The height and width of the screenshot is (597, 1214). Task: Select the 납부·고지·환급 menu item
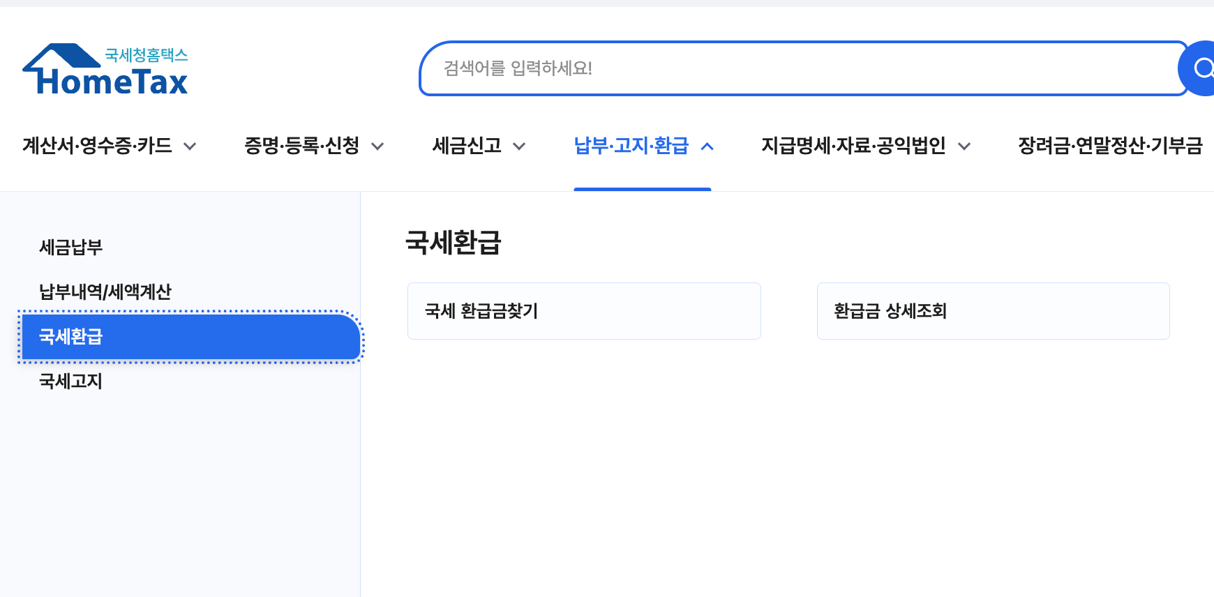[x=632, y=146]
